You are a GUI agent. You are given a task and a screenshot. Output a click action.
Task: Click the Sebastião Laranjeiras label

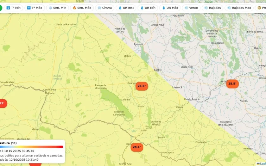point(119,113)
